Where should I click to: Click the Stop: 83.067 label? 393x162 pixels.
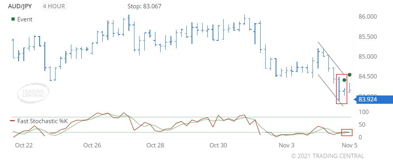point(144,6)
